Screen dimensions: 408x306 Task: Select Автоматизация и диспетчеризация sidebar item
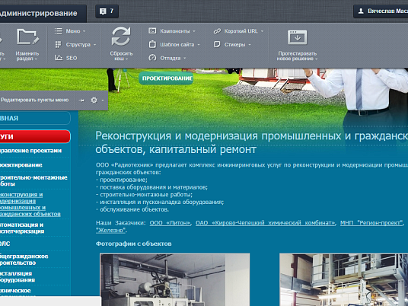(x=22, y=228)
